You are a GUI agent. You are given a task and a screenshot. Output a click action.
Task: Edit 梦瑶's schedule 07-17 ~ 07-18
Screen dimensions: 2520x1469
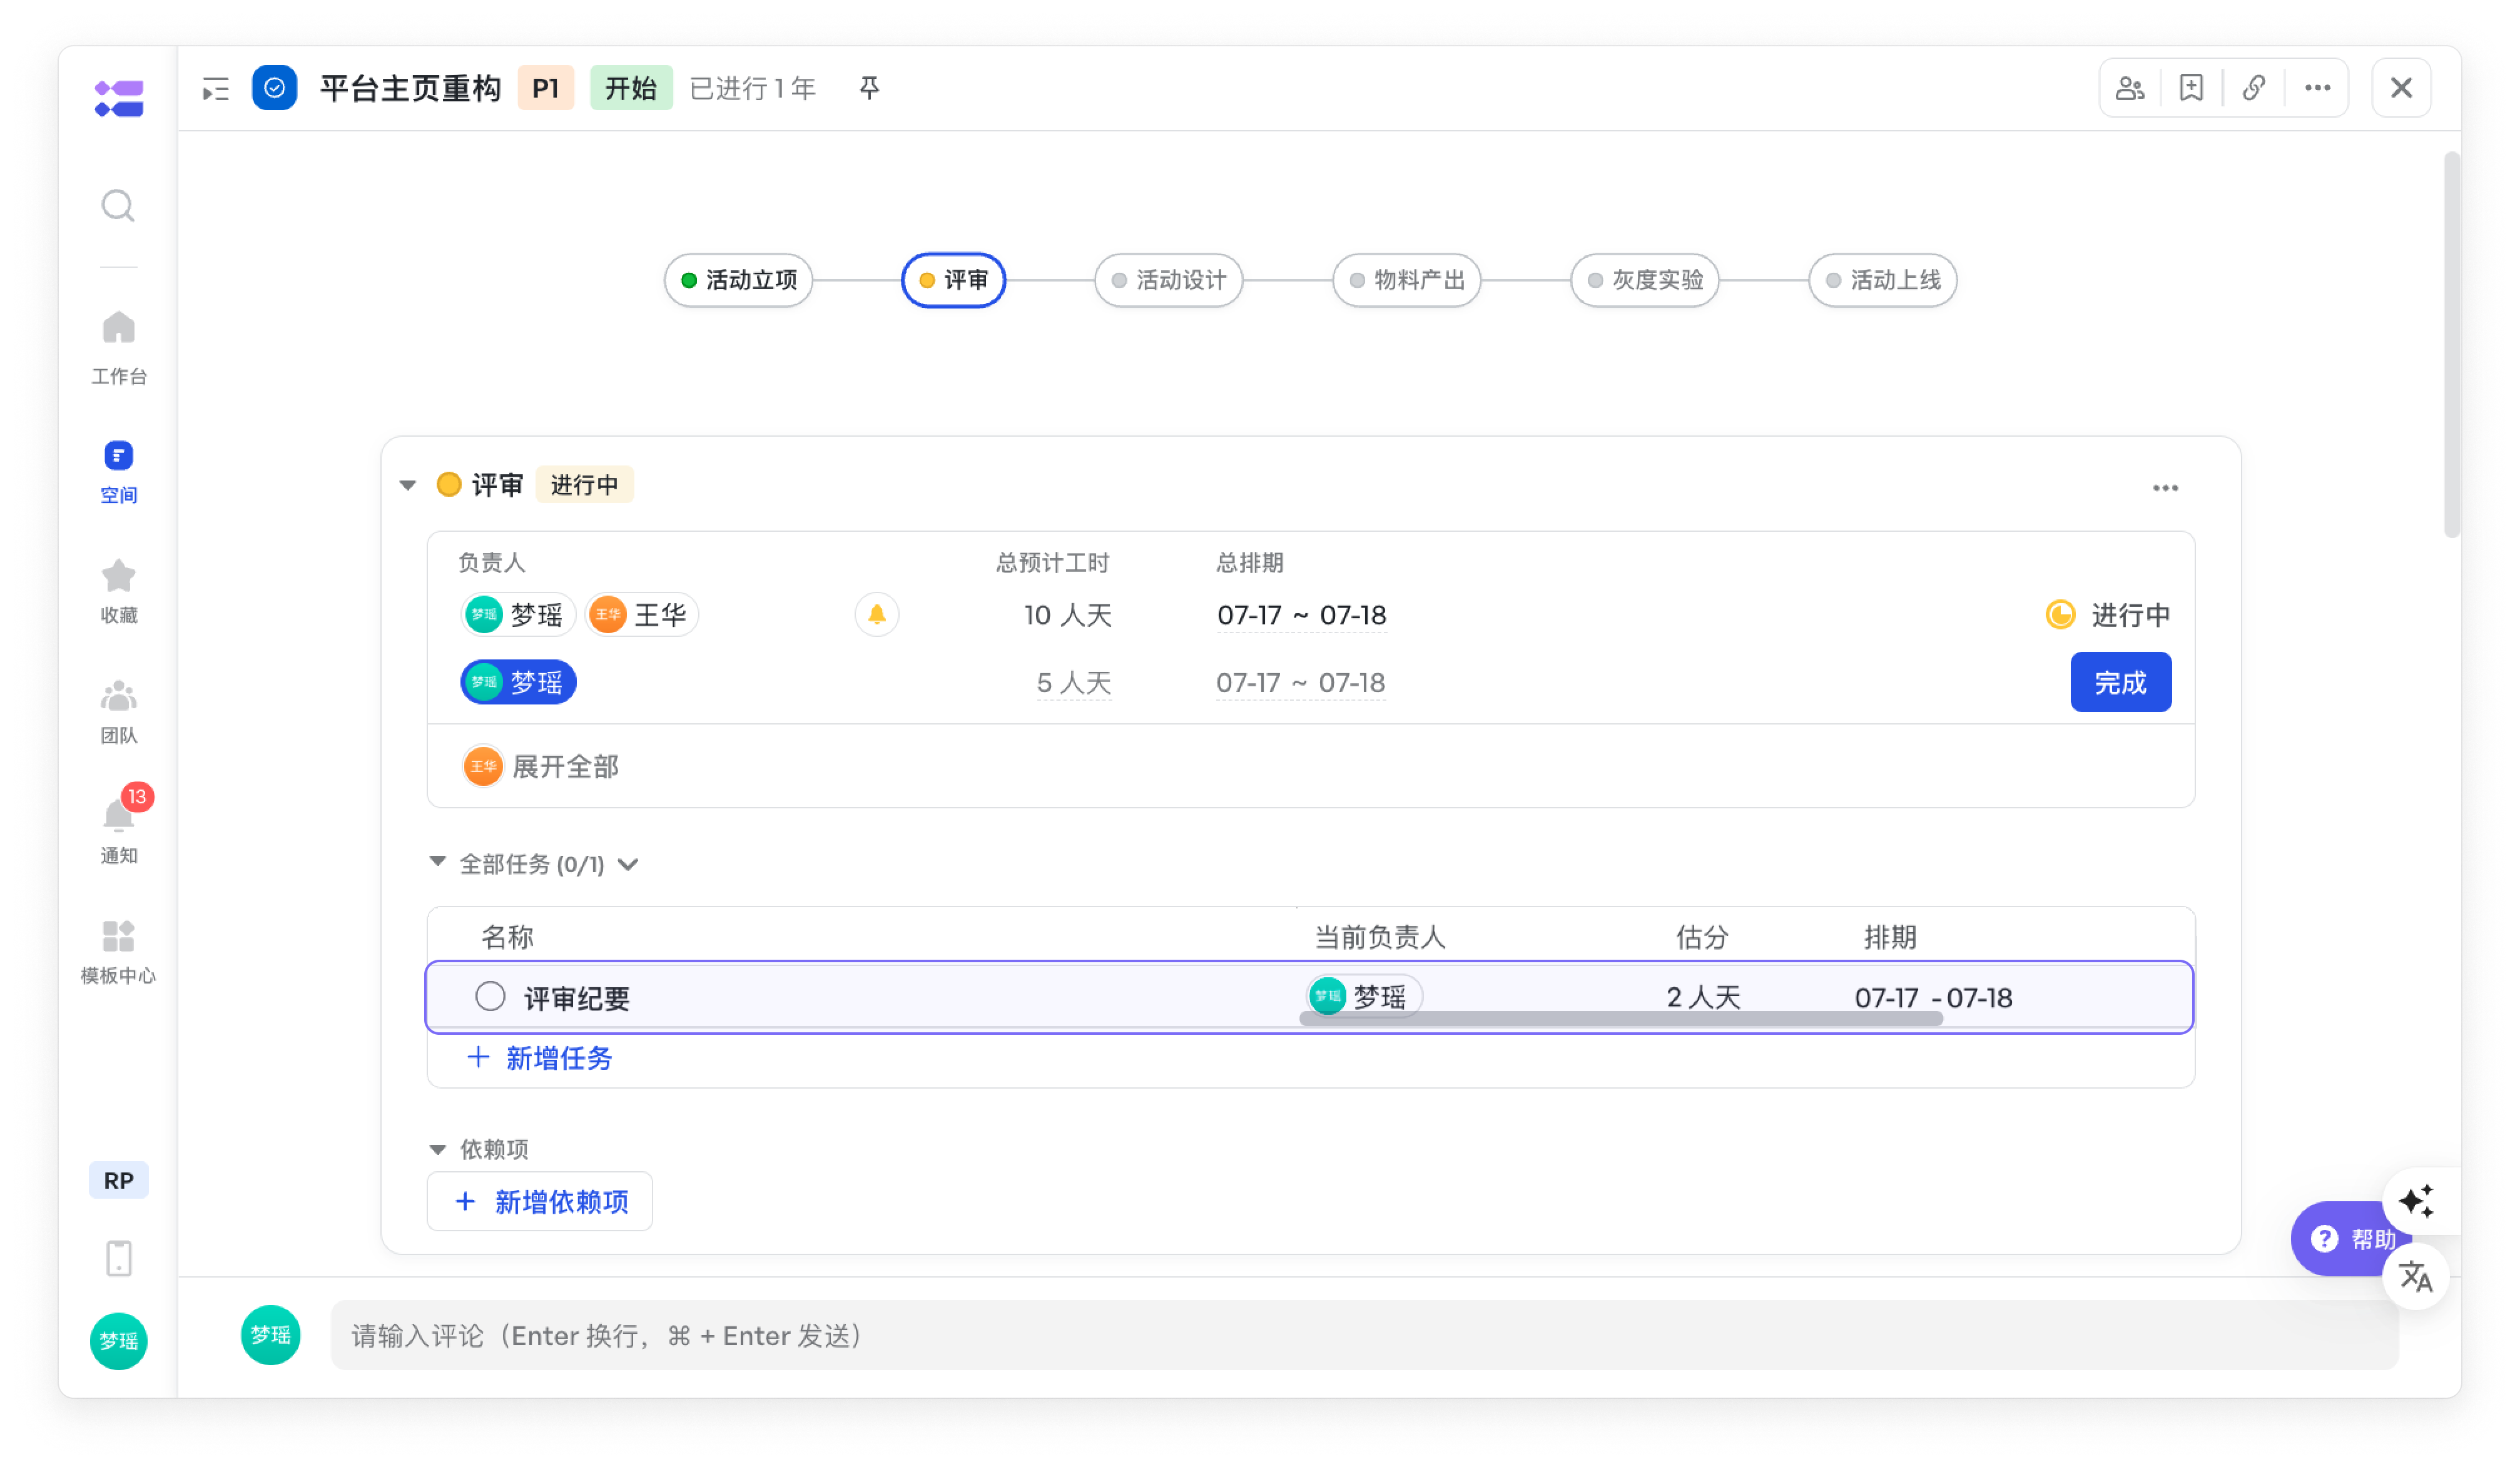(1300, 683)
